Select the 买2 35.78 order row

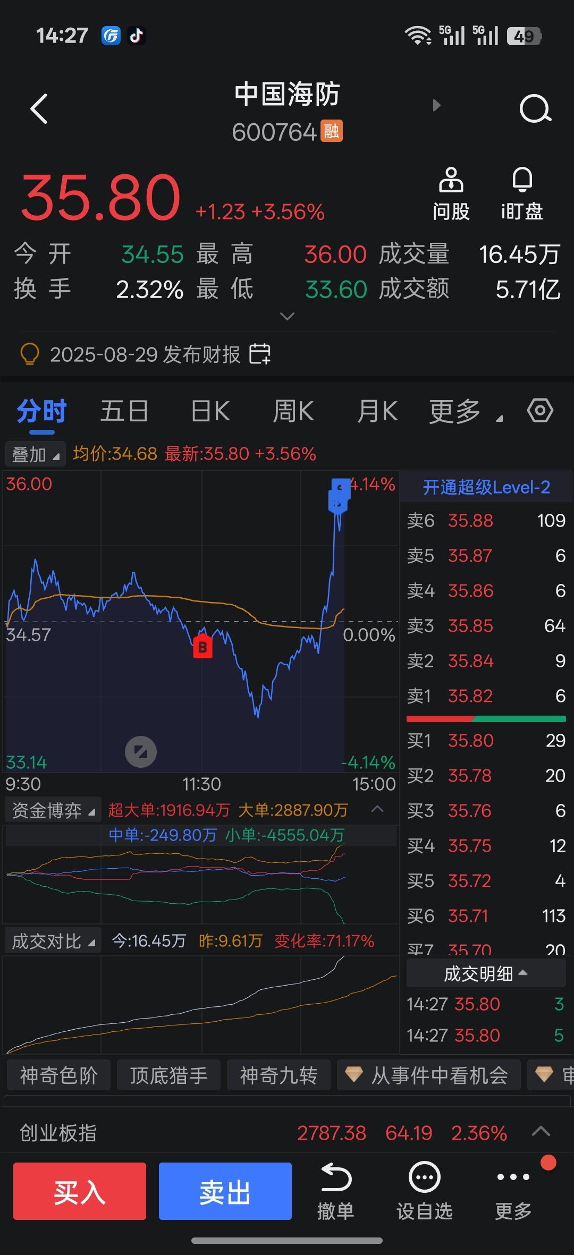point(486,775)
